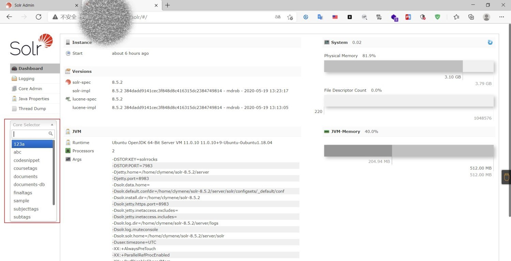Reload the current browser page

(x=38, y=17)
